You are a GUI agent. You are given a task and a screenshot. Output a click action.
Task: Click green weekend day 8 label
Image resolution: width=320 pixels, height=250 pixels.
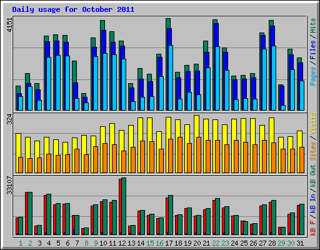pos(86,243)
